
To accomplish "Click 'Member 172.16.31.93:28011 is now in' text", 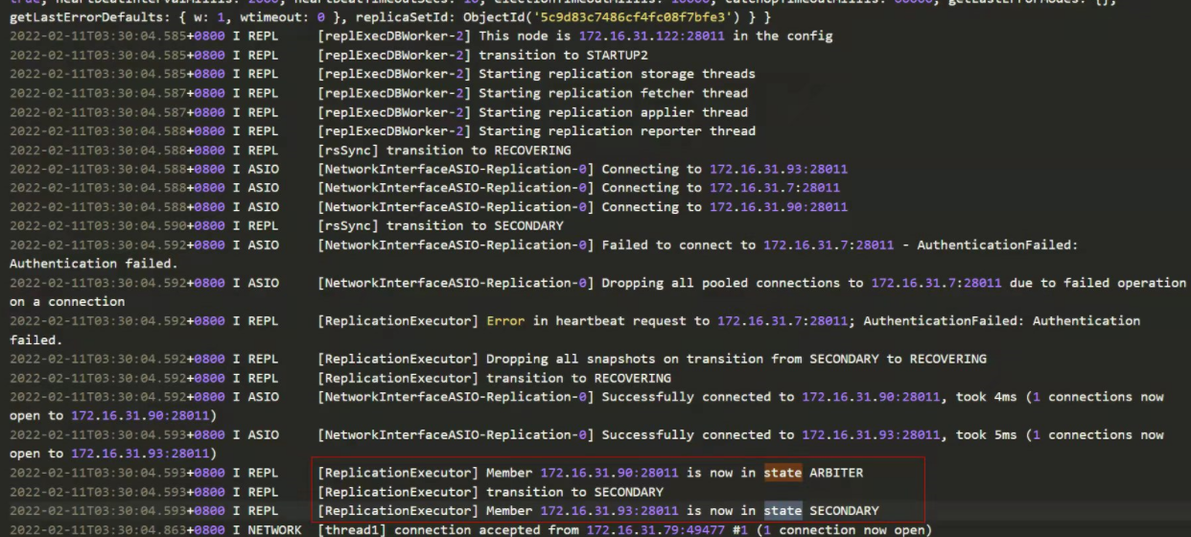I will point(621,510).
